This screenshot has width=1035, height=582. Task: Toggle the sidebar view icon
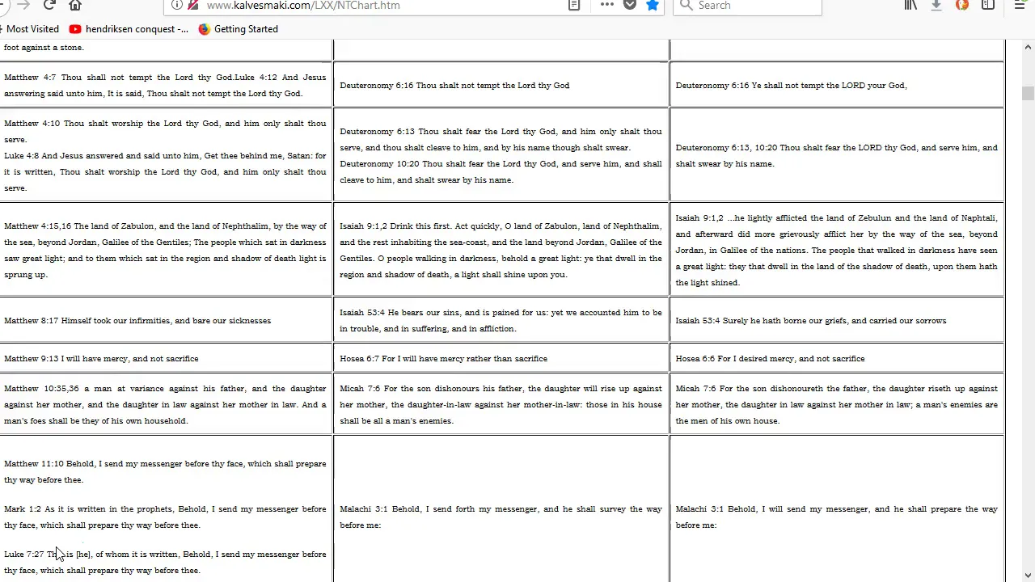[988, 5]
